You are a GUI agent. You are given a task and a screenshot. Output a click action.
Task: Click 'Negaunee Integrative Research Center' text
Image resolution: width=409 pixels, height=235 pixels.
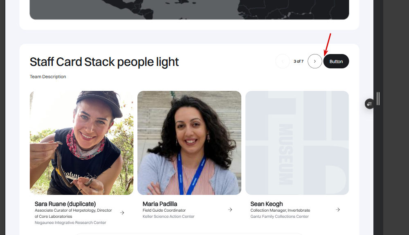click(70, 223)
